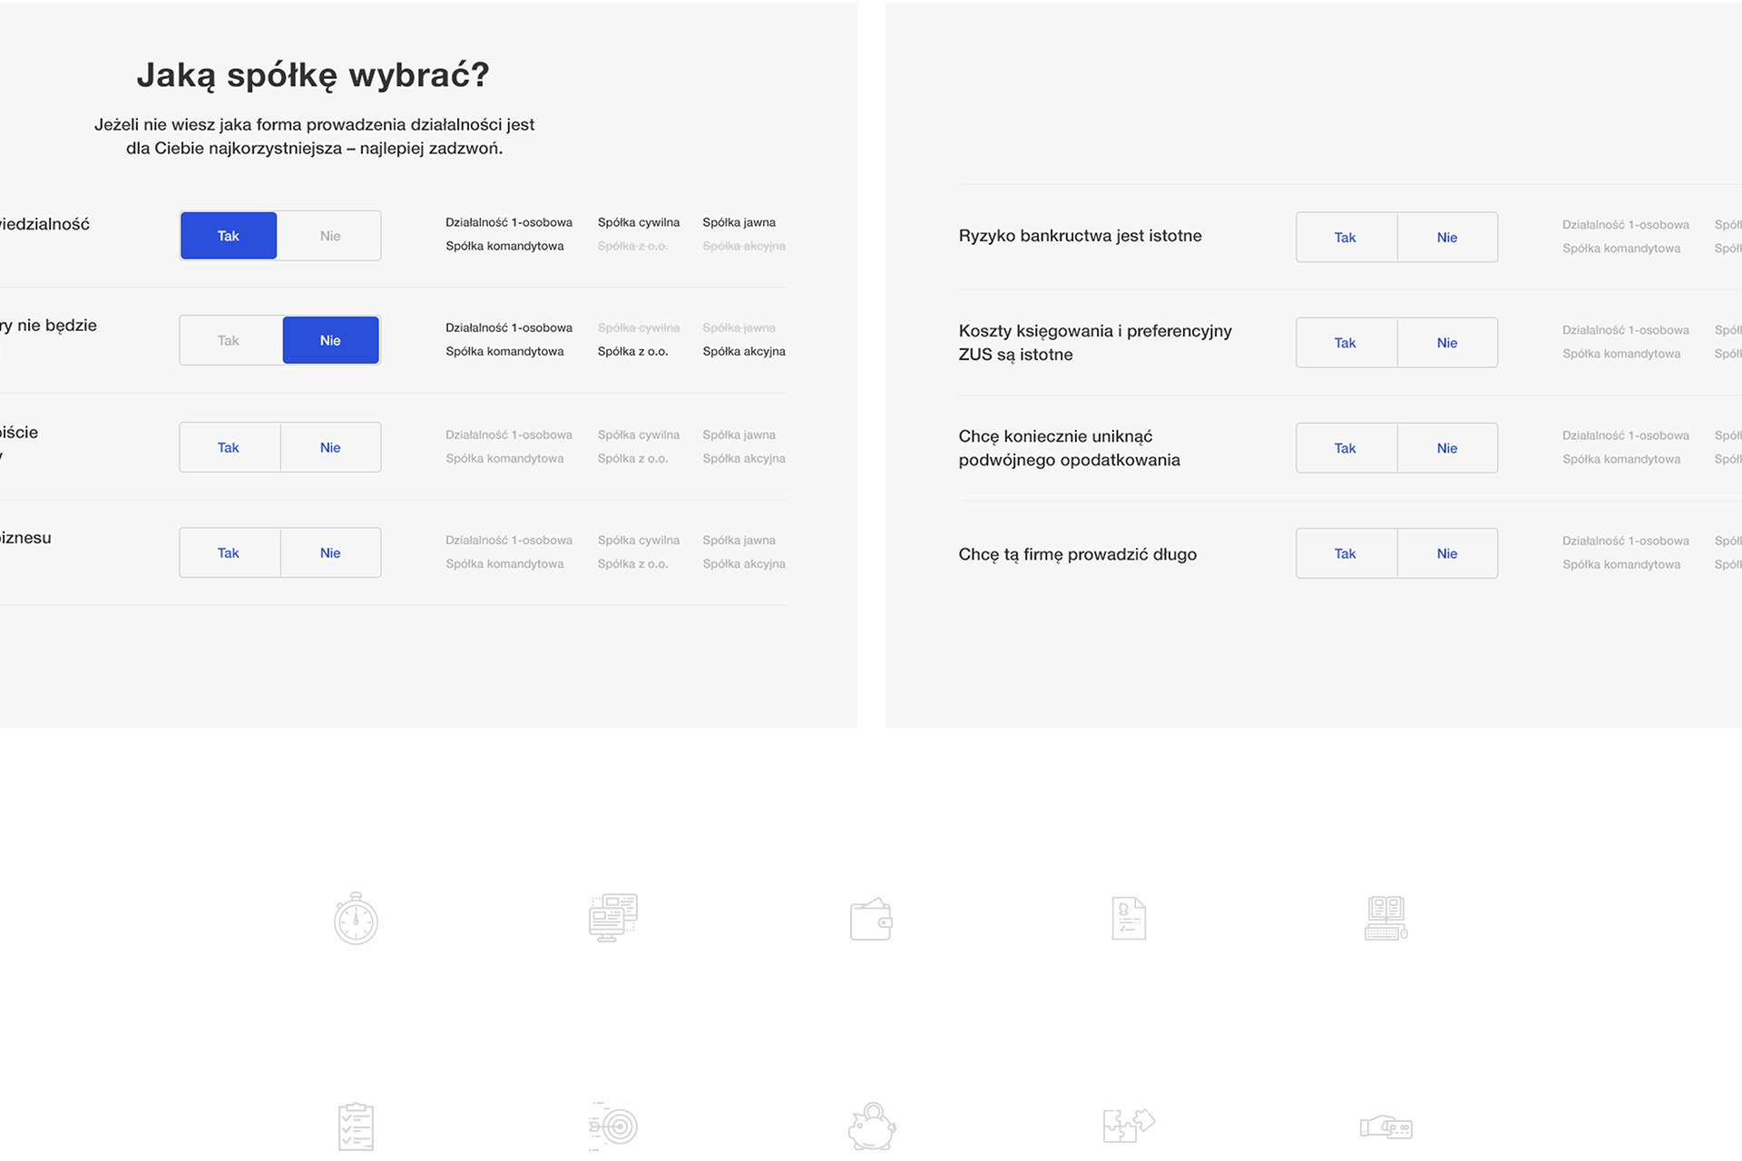This screenshot has width=1742, height=1161.
Task: Pick Nie for Chcę tą firmę prowadzić długo
Action: (1447, 553)
